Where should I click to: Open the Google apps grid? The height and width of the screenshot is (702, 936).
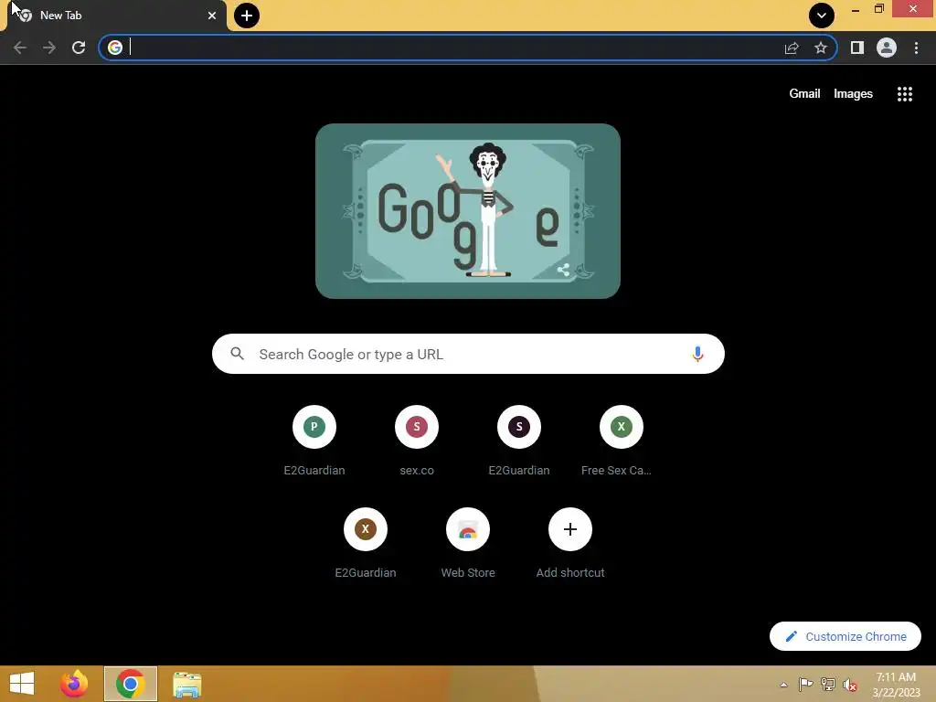[x=905, y=94]
